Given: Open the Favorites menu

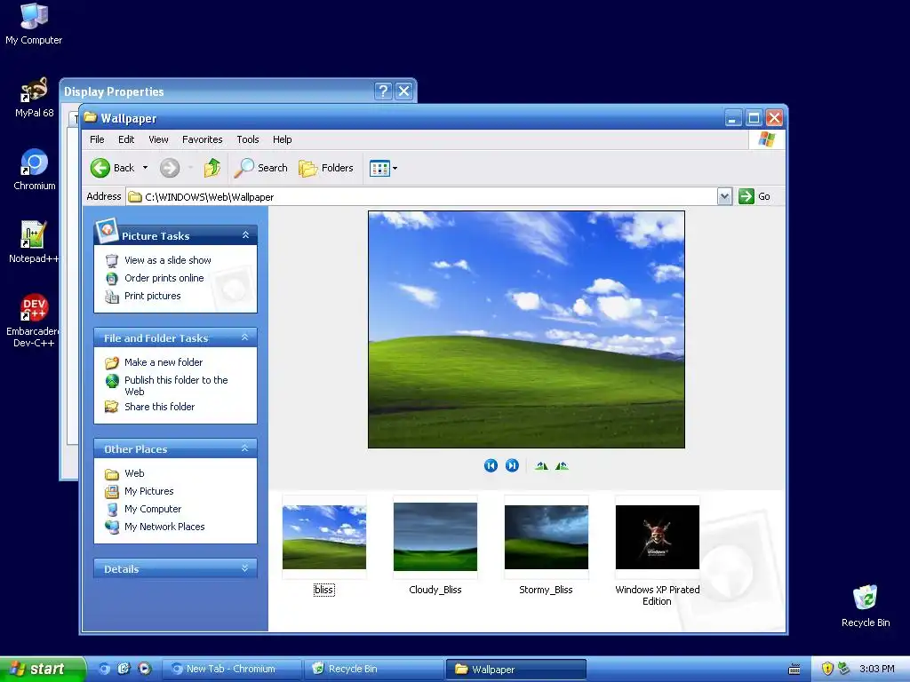Looking at the screenshot, I should click(x=202, y=139).
